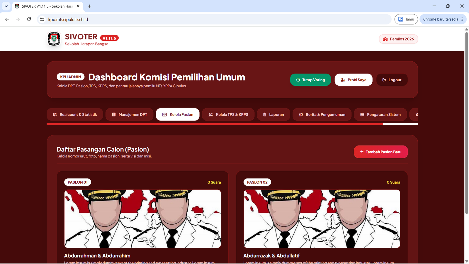Open Profil Saya

(354, 80)
